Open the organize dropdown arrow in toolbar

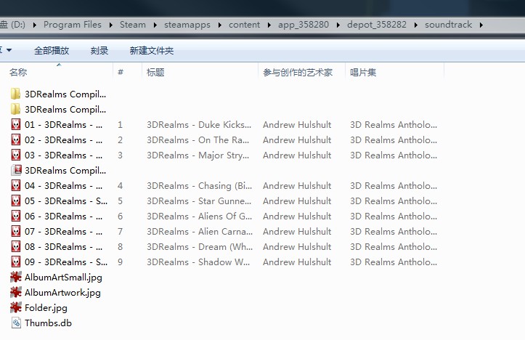9,50
